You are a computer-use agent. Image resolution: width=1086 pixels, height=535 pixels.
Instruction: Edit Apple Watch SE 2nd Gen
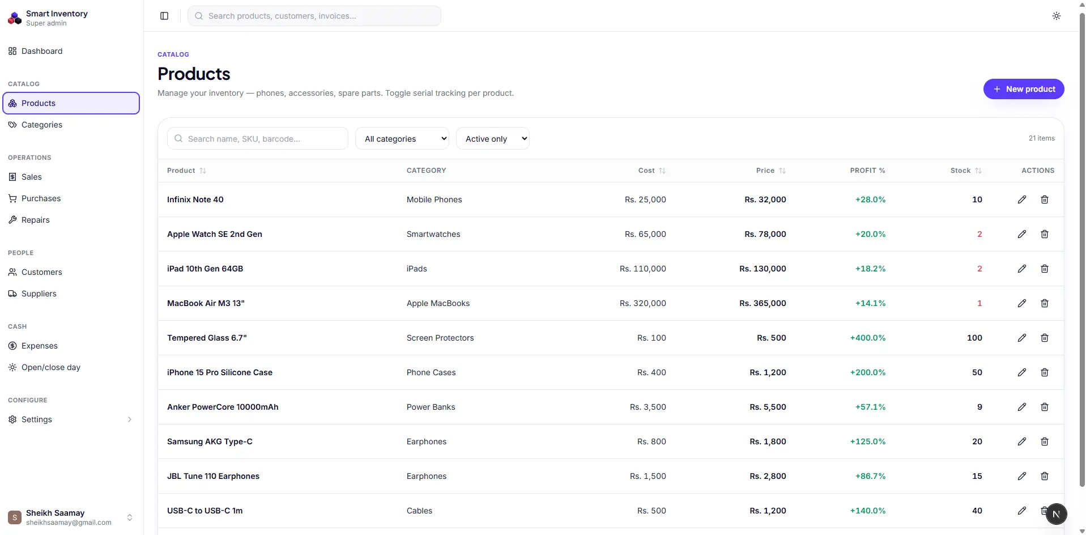pyautogui.click(x=1022, y=234)
